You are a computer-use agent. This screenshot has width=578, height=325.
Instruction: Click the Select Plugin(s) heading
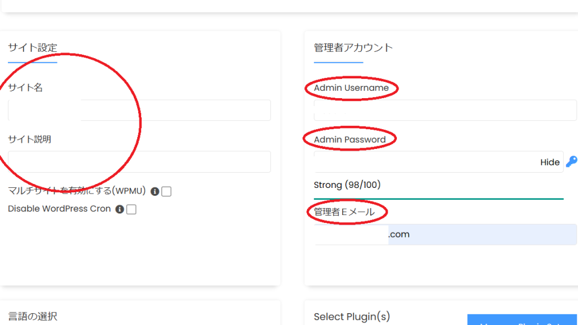[x=352, y=317]
